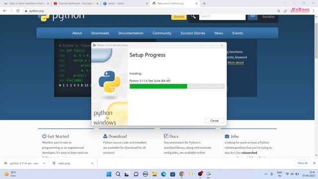Image resolution: width=318 pixels, height=179 pixels.
Task: Open the Jobs heading link
Action: pos(235,136)
